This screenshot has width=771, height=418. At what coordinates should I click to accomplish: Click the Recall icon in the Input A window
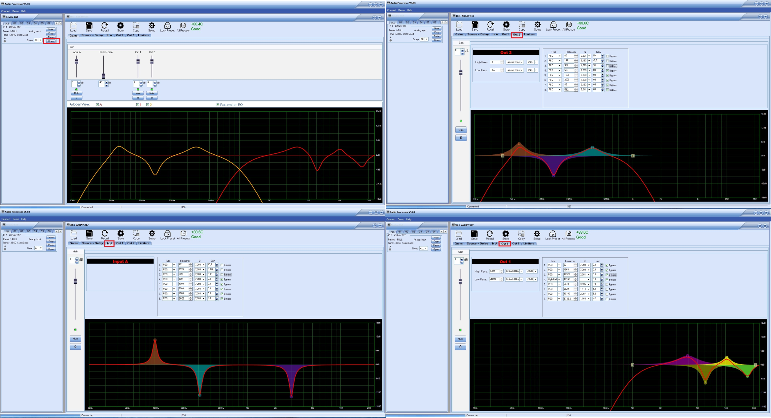105,234
